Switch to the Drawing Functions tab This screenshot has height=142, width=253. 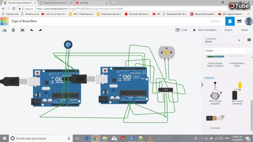point(56,3)
